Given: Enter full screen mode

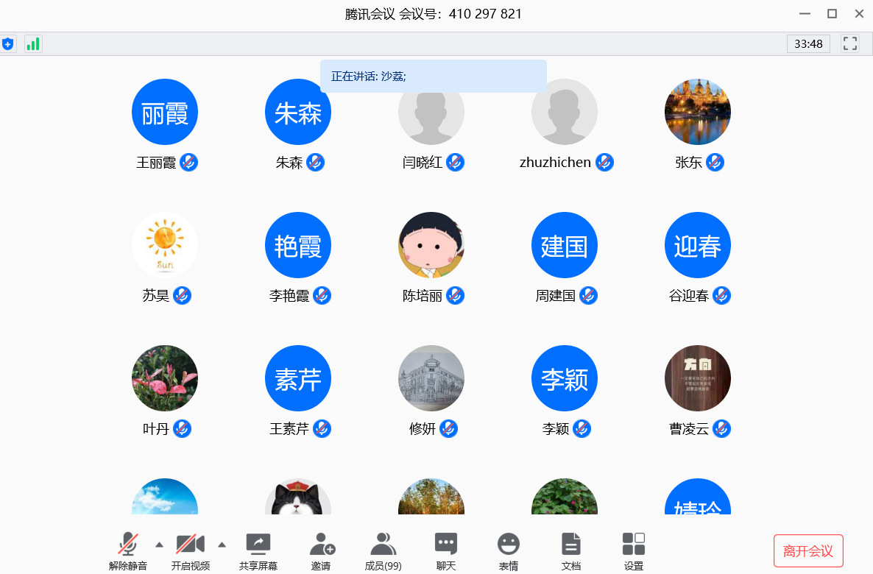Looking at the screenshot, I should [850, 43].
